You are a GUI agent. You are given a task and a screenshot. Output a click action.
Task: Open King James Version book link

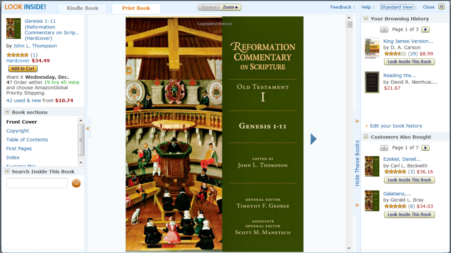coord(408,41)
